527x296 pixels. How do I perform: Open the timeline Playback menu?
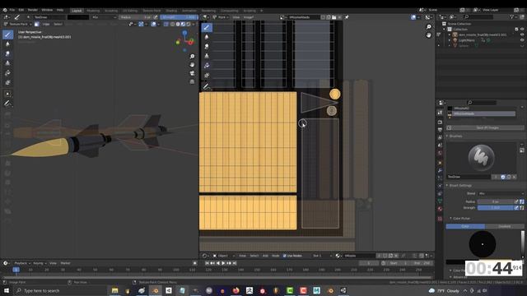[x=22, y=263]
